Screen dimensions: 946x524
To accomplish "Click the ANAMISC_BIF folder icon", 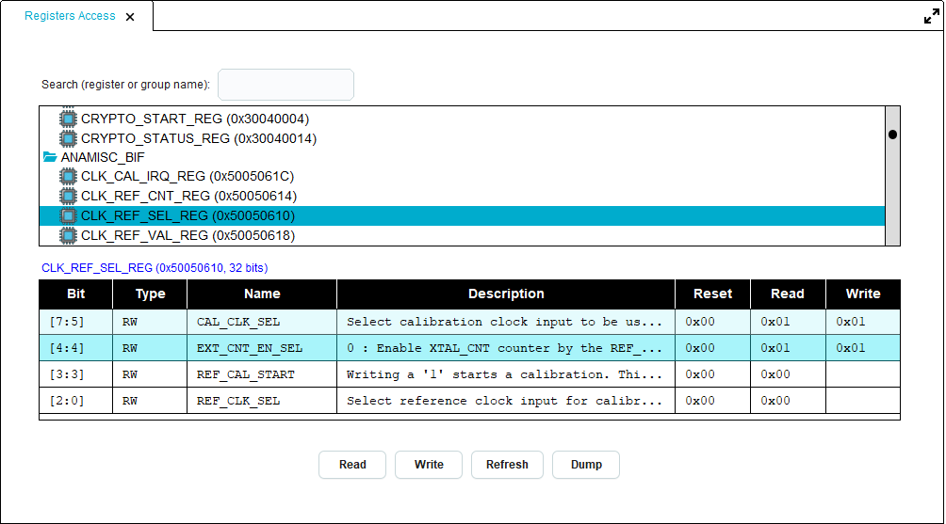I will [x=50, y=157].
